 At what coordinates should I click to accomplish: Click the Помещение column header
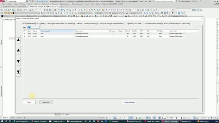pos(113,31)
